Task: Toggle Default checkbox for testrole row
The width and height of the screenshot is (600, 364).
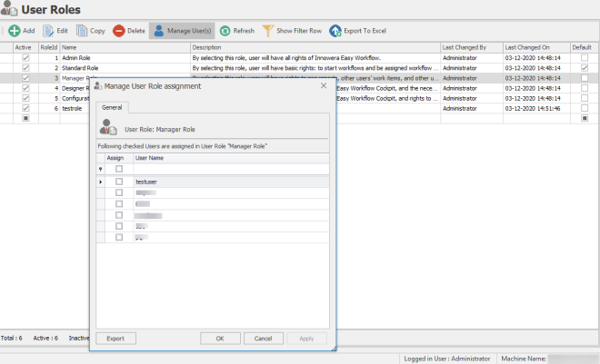Action: point(585,108)
